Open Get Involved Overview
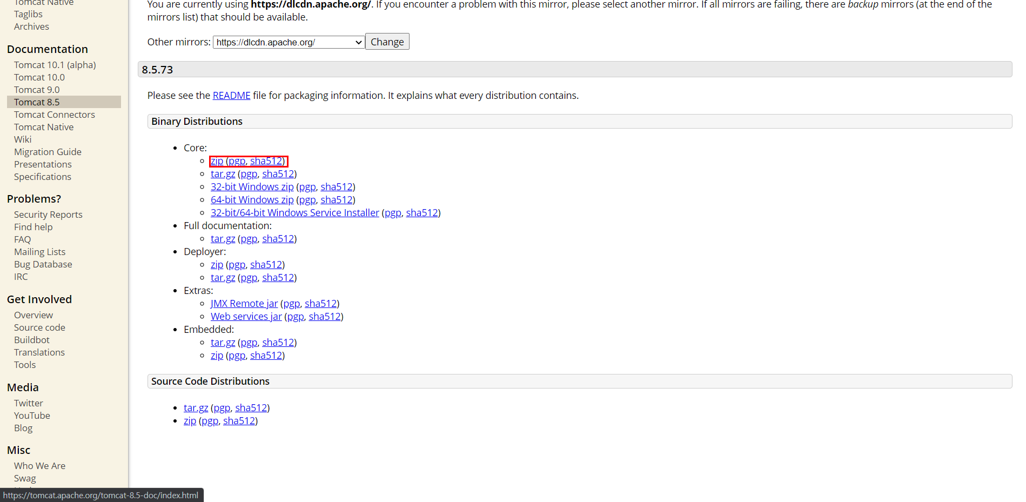The height and width of the screenshot is (502, 1026). [x=33, y=315]
